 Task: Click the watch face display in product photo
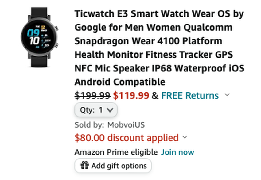click(39, 36)
